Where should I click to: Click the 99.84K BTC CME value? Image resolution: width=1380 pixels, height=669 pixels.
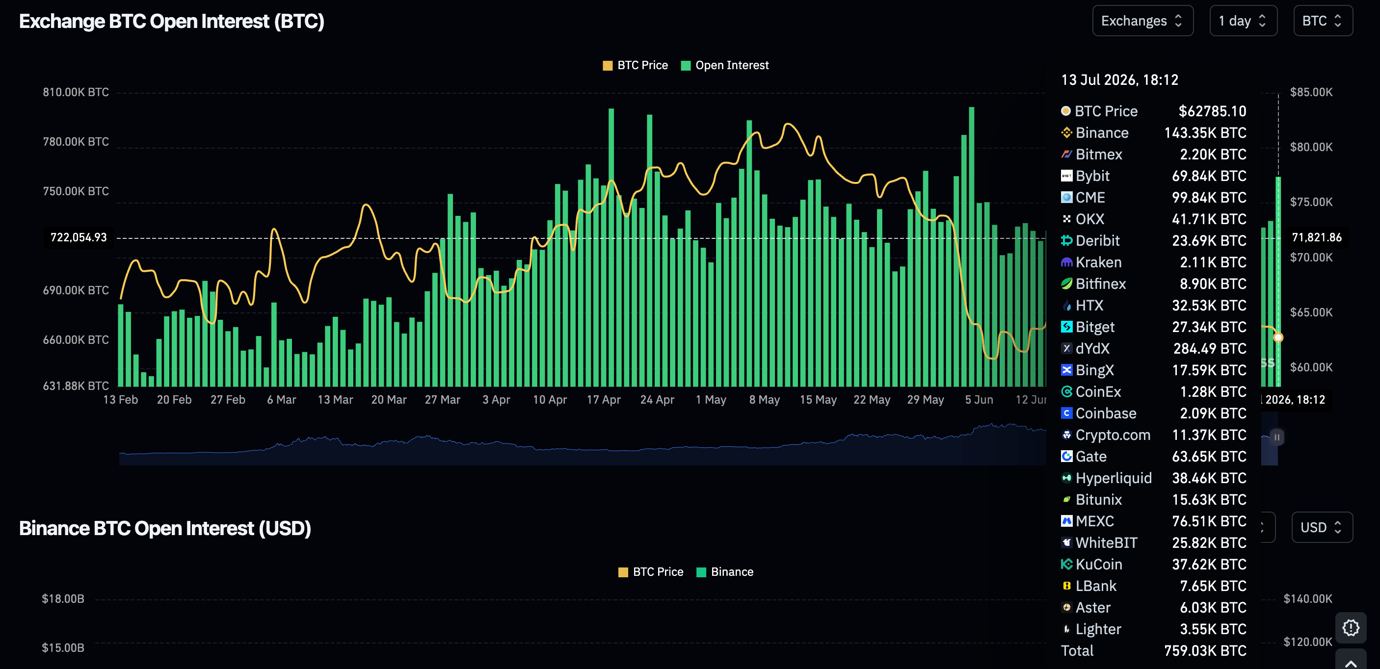[x=1209, y=198]
